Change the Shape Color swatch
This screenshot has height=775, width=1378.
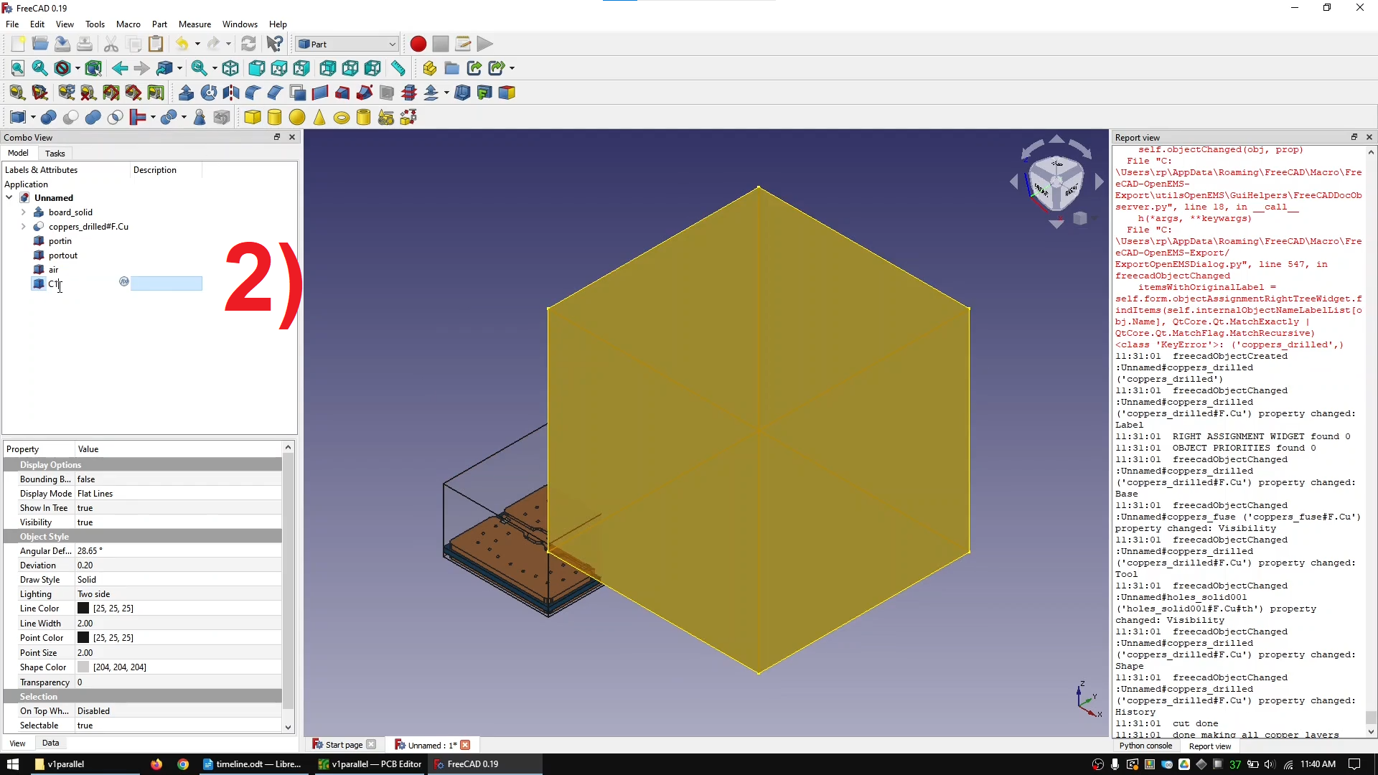pyautogui.click(x=83, y=667)
